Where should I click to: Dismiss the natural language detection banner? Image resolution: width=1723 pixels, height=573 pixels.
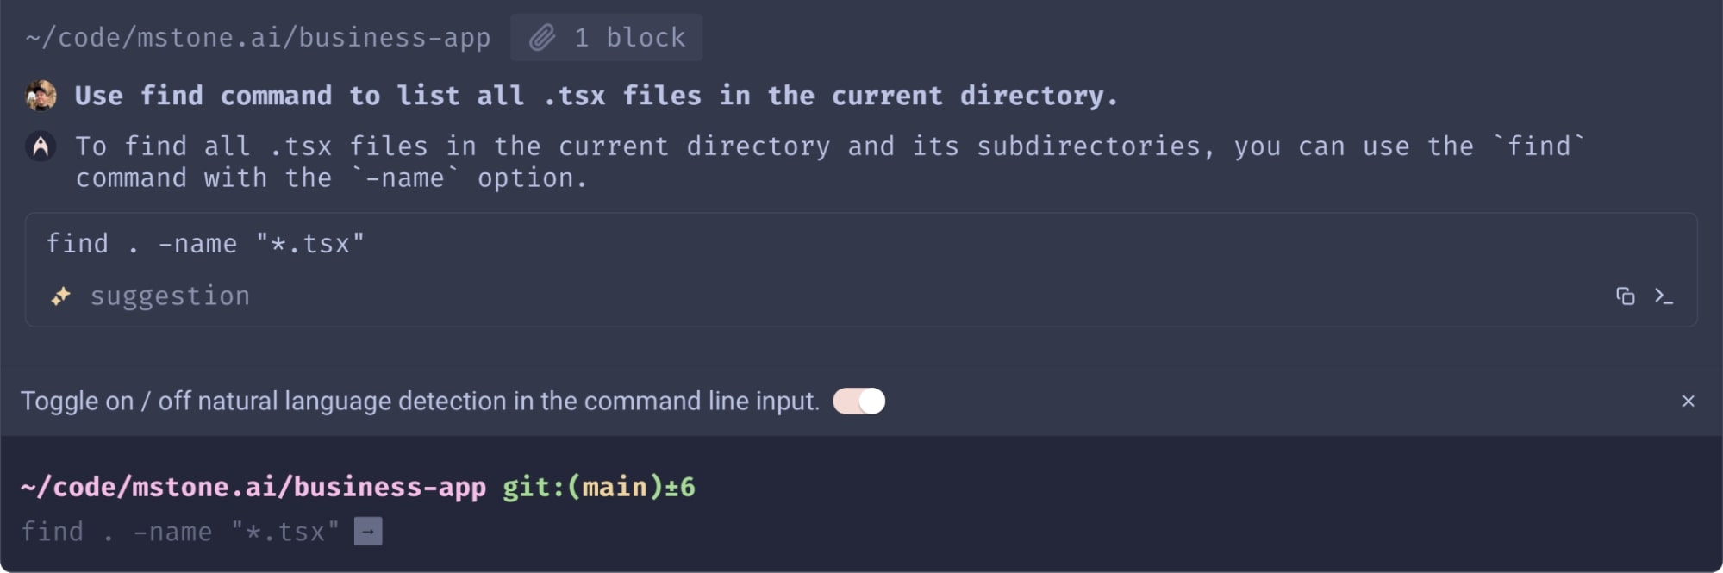pos(1688,402)
